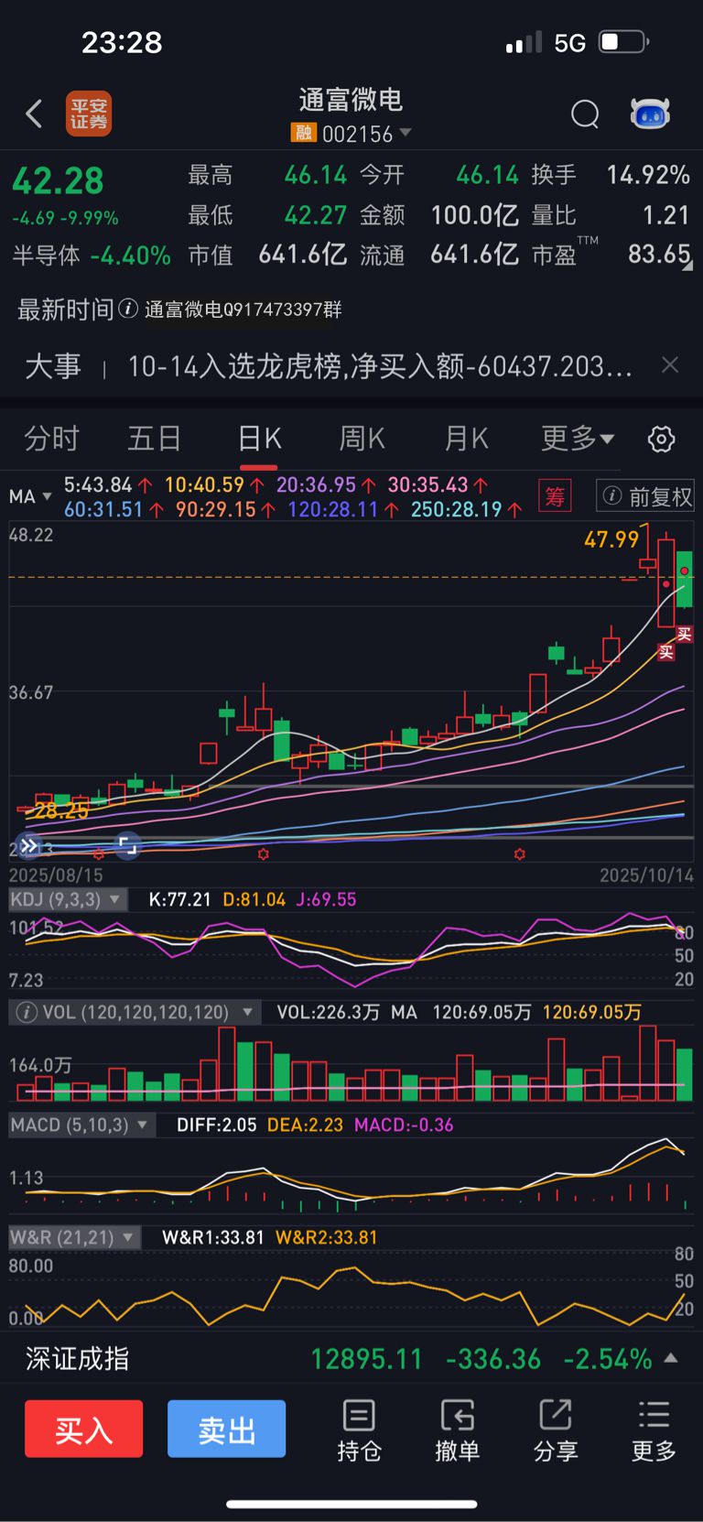Change the 前复权 adjustment setting
Screen dimensions: 703x1522
(x=645, y=496)
